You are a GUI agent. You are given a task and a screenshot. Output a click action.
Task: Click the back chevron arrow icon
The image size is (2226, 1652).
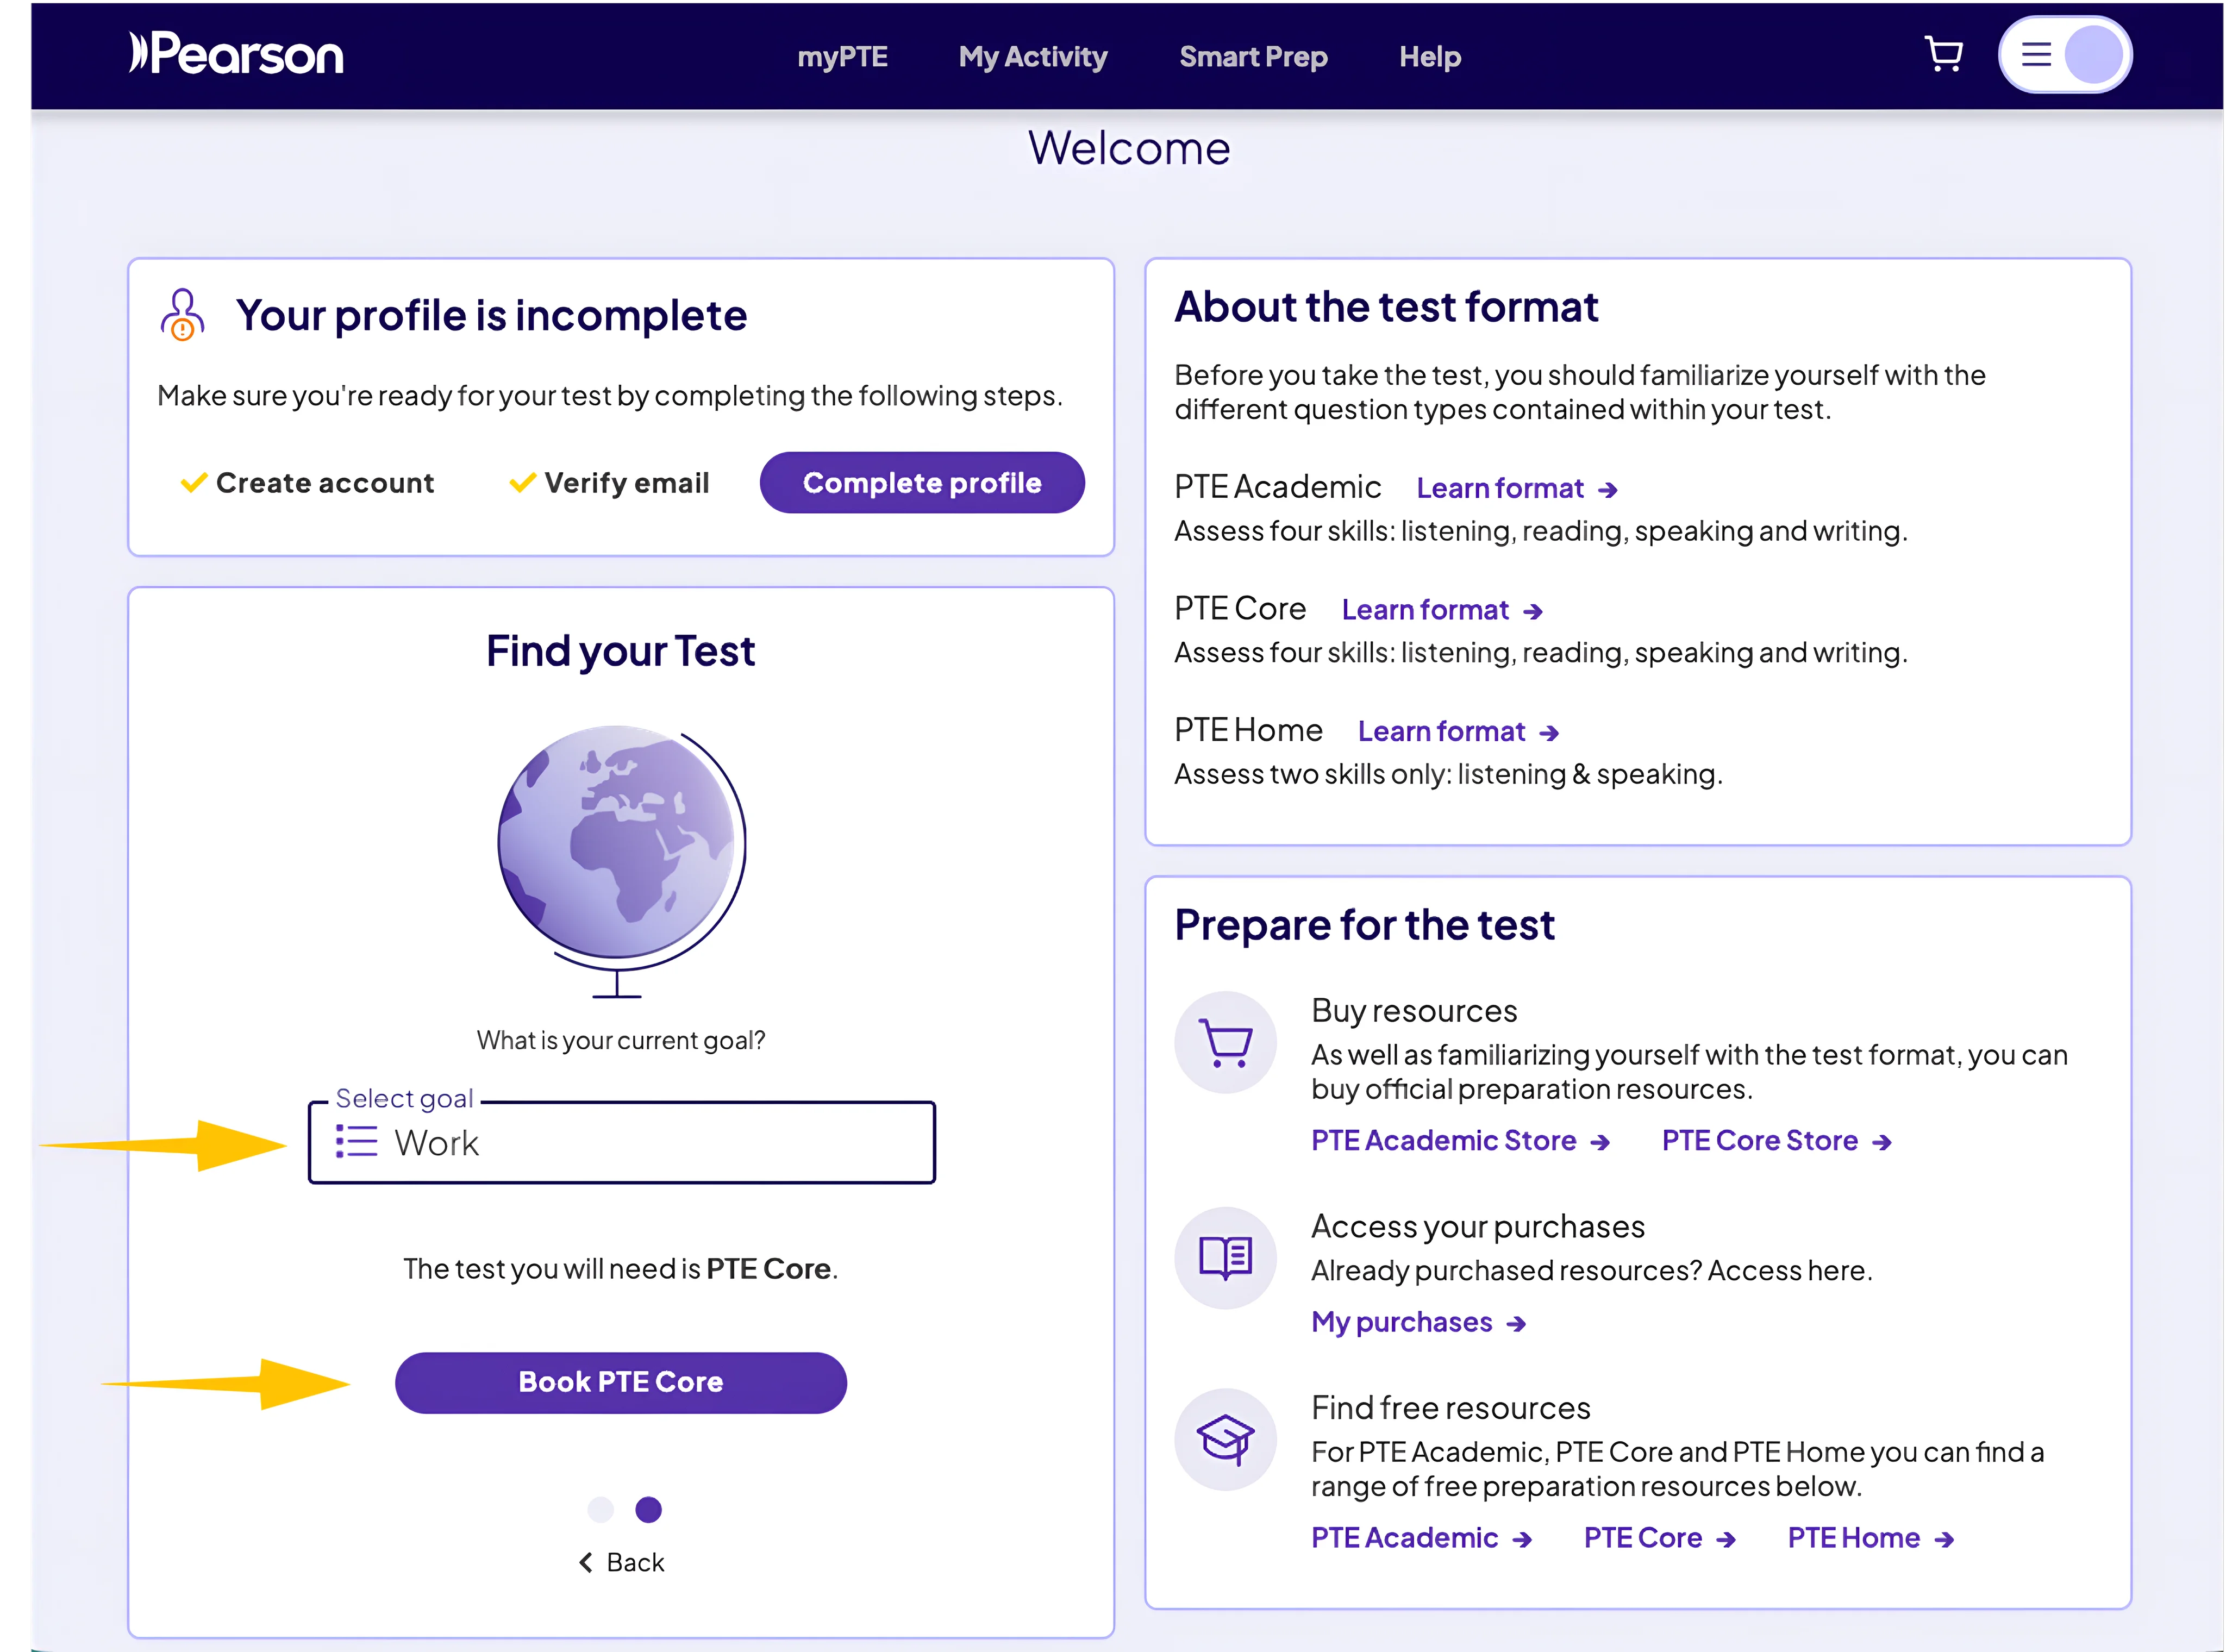point(586,1562)
